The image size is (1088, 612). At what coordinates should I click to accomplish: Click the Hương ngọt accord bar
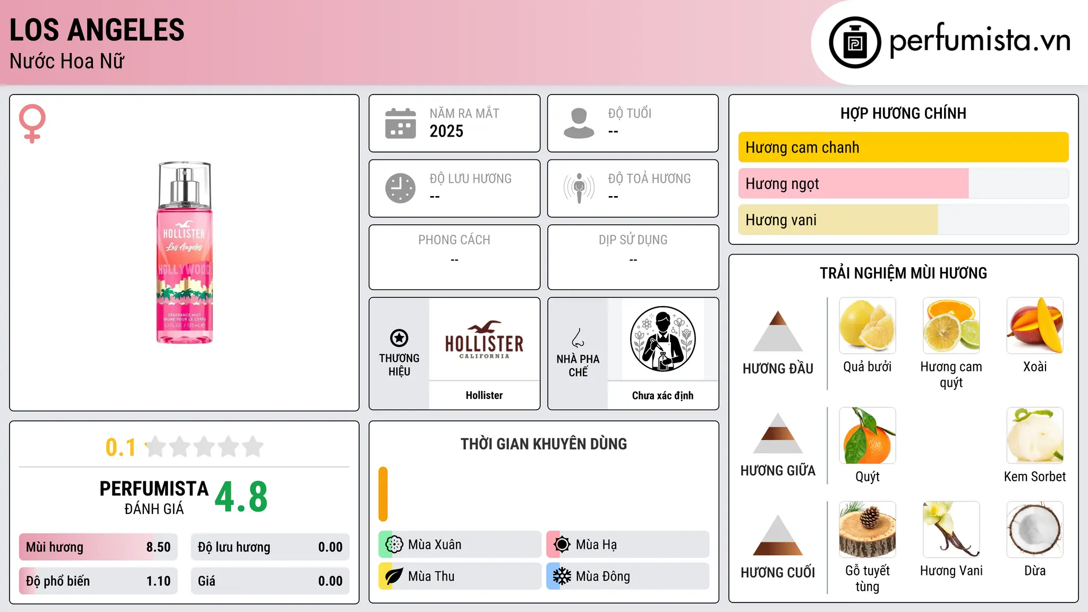(904, 183)
